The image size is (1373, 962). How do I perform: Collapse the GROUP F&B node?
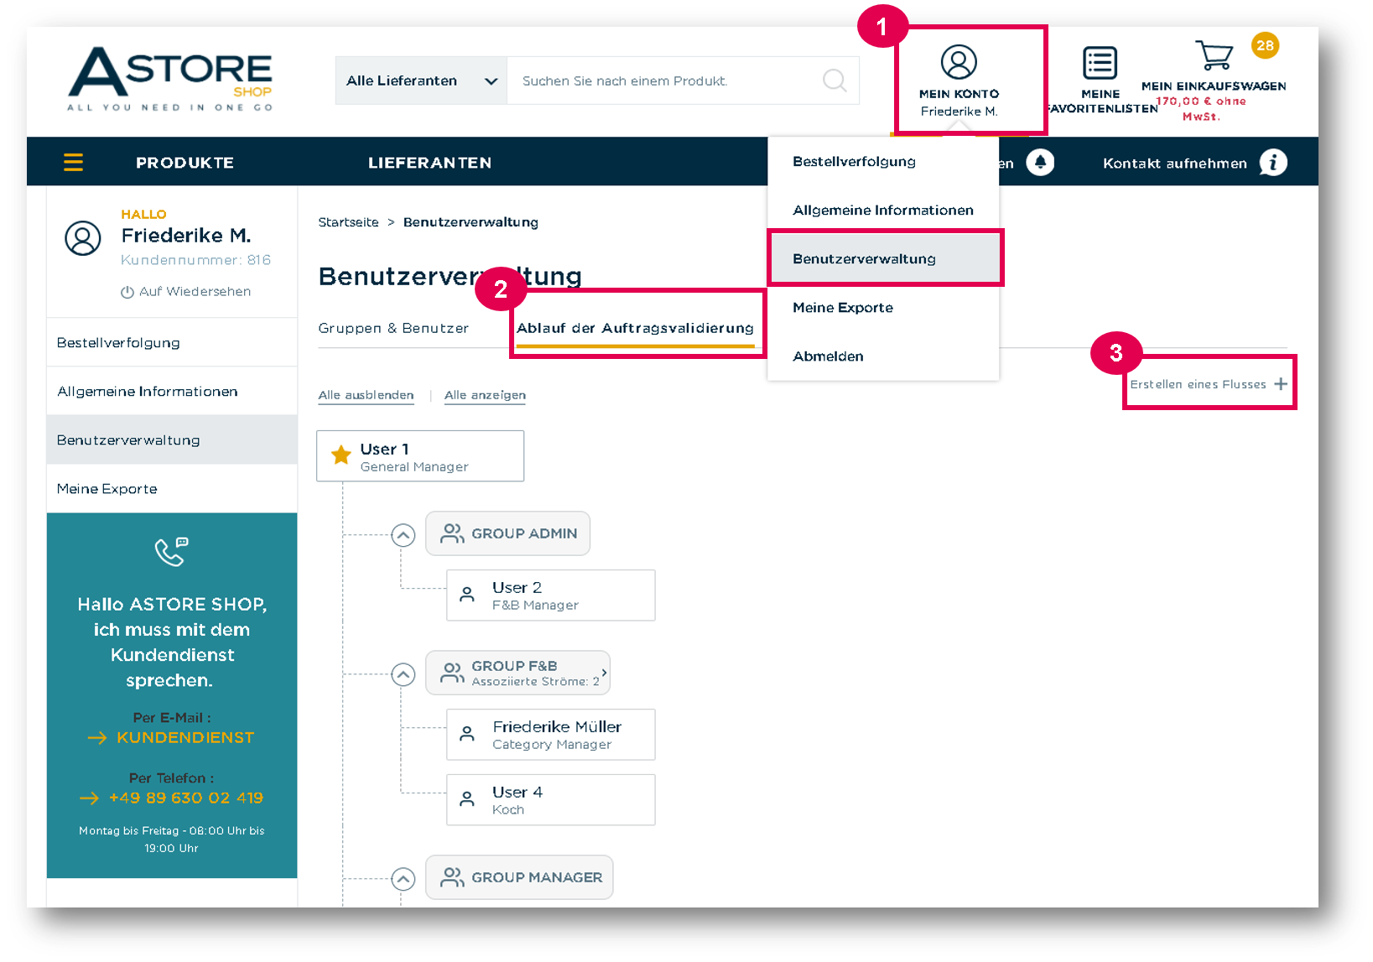click(x=403, y=674)
